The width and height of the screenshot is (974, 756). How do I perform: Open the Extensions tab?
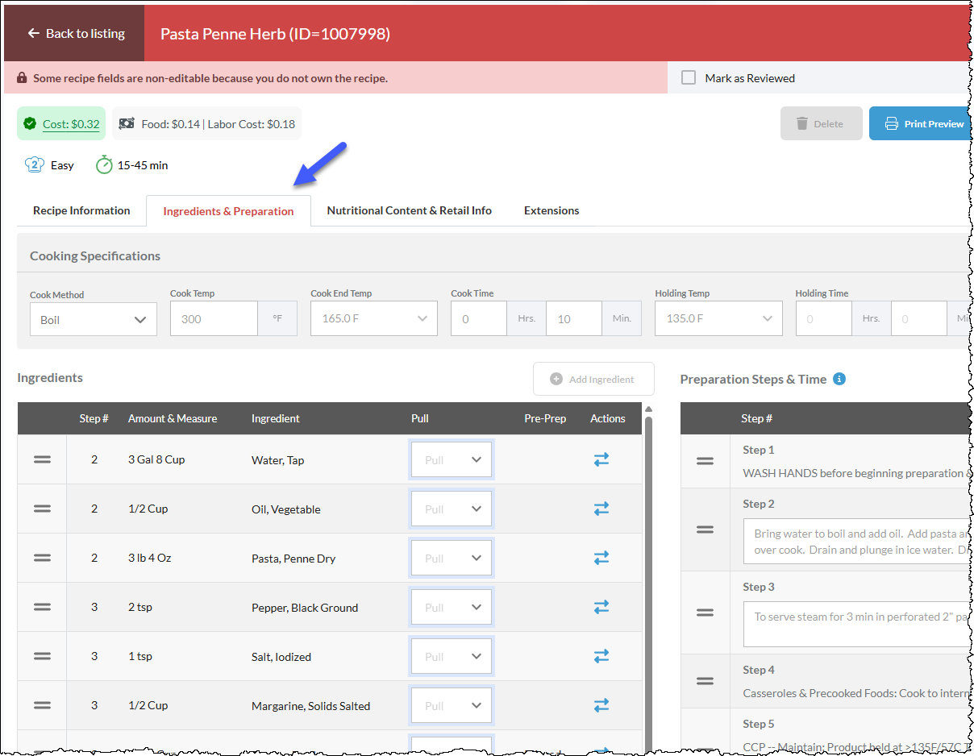point(552,210)
